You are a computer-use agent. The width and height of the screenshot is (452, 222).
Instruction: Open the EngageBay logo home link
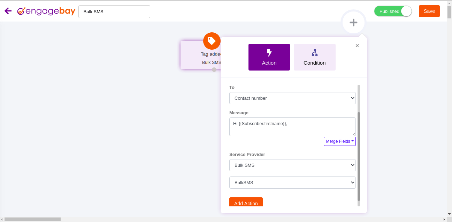[x=46, y=11]
